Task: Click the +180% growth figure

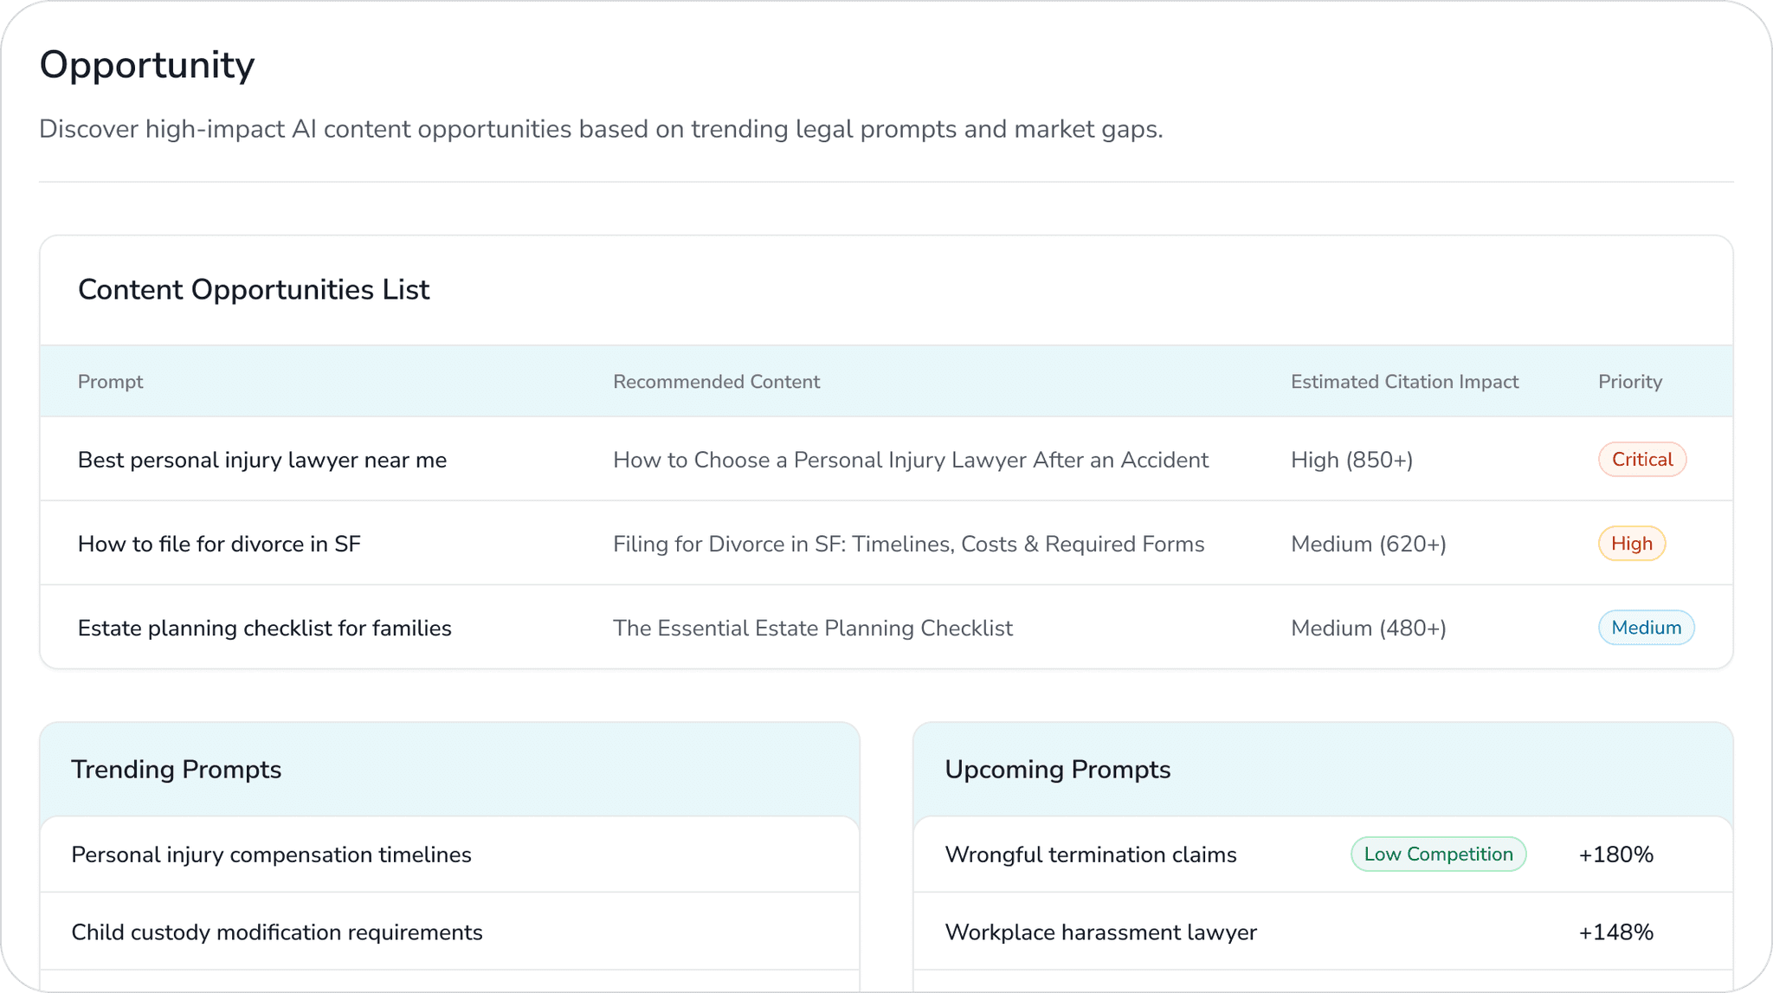Action: (x=1615, y=854)
